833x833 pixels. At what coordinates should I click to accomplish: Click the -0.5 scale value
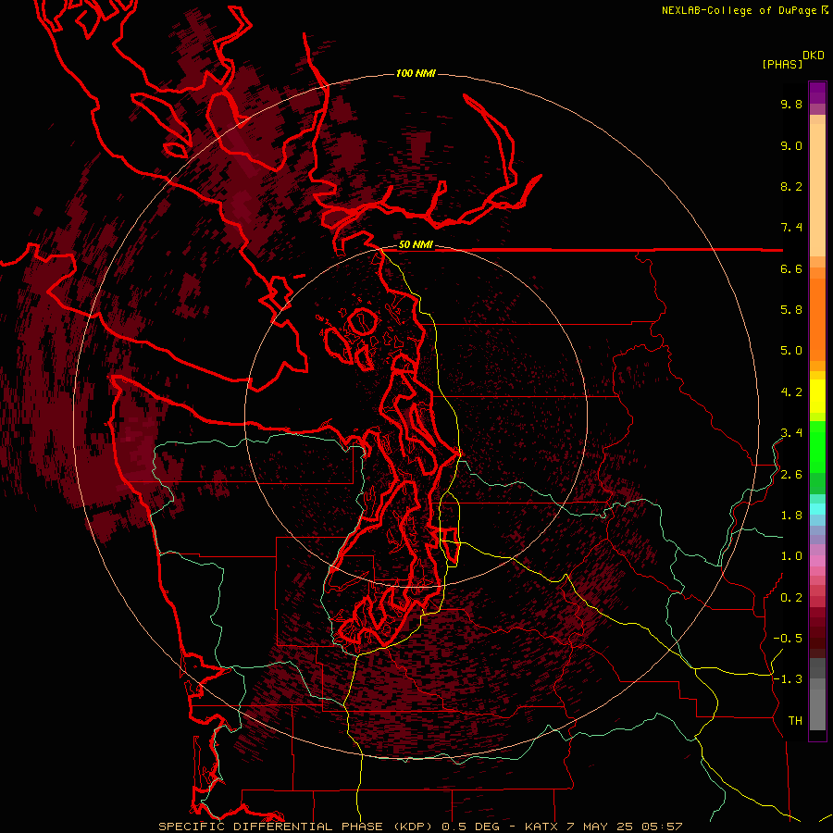pos(788,639)
